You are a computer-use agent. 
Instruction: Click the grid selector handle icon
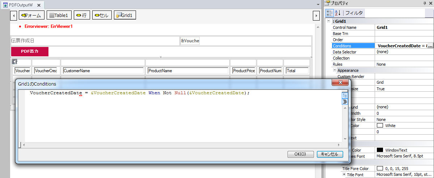pos(14,61)
